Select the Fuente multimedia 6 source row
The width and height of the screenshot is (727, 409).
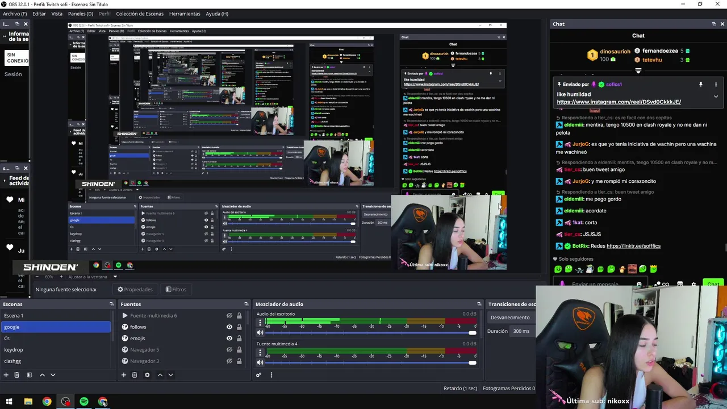click(182, 316)
